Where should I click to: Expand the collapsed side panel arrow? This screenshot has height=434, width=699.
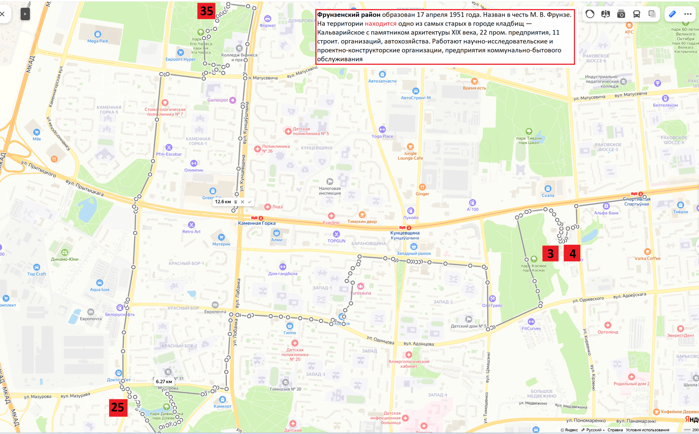click(x=25, y=14)
